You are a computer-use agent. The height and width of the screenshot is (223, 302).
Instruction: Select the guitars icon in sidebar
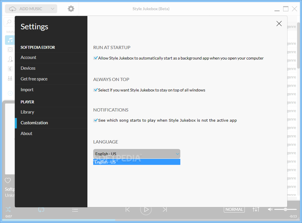(x=10, y=78)
